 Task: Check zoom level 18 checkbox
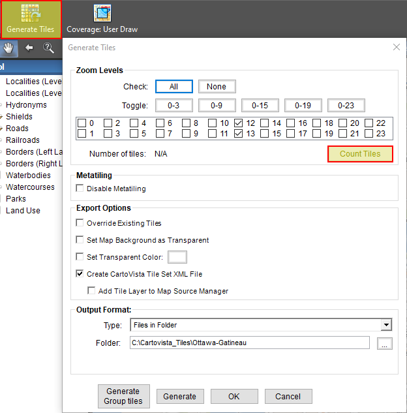click(316, 123)
